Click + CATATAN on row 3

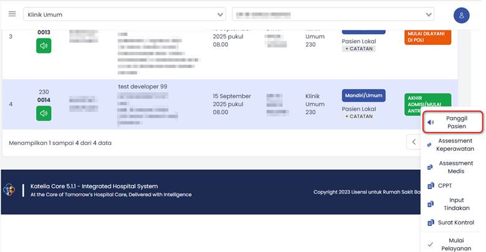coord(358,49)
